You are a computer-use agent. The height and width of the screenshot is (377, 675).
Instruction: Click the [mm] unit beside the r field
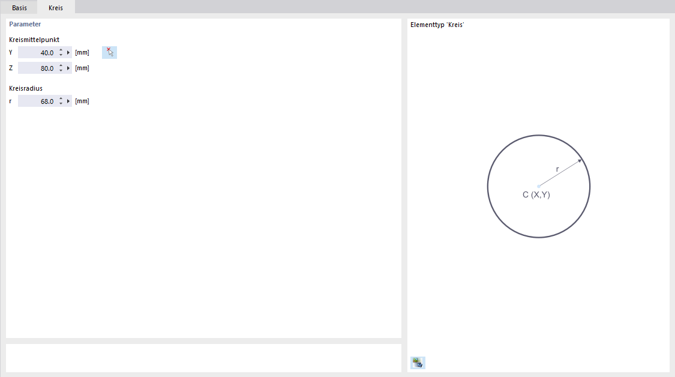(x=82, y=101)
